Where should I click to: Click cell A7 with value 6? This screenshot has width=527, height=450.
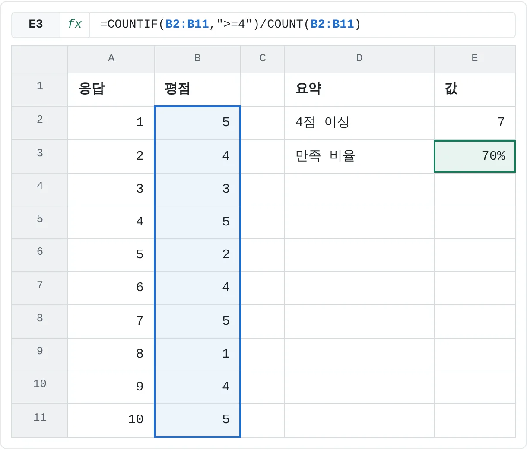(111, 288)
